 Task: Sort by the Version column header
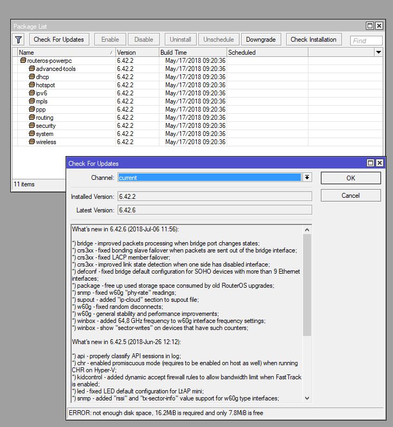point(137,52)
